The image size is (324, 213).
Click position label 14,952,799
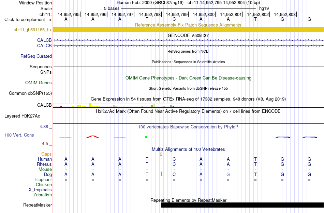[177, 14]
